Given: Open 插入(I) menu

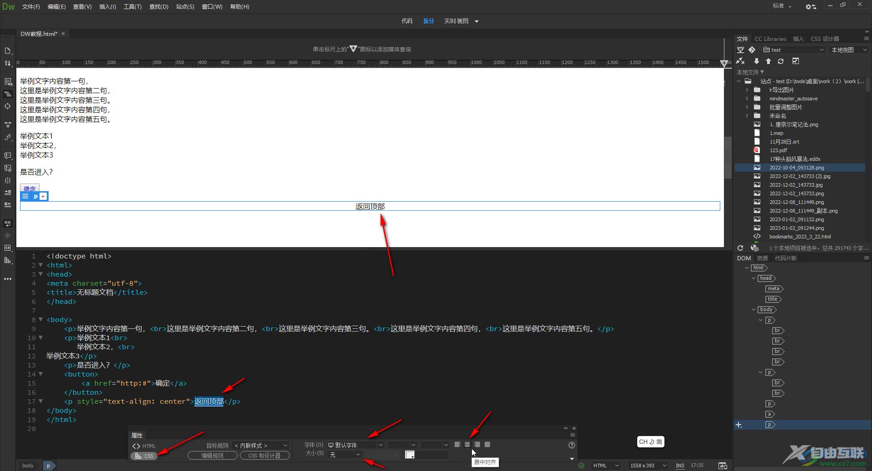Looking at the screenshot, I should pos(108,7).
